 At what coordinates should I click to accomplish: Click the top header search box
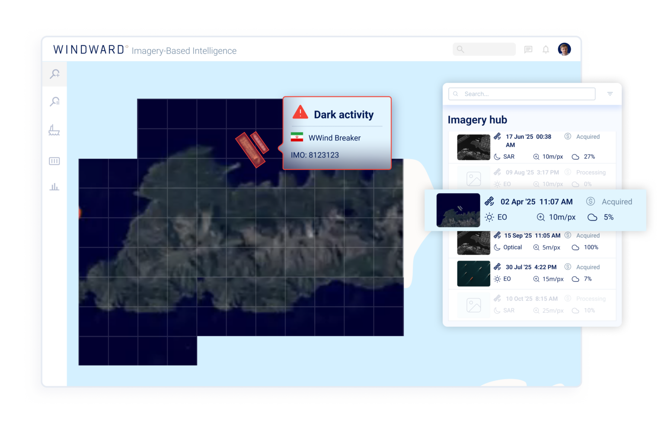tap(484, 49)
